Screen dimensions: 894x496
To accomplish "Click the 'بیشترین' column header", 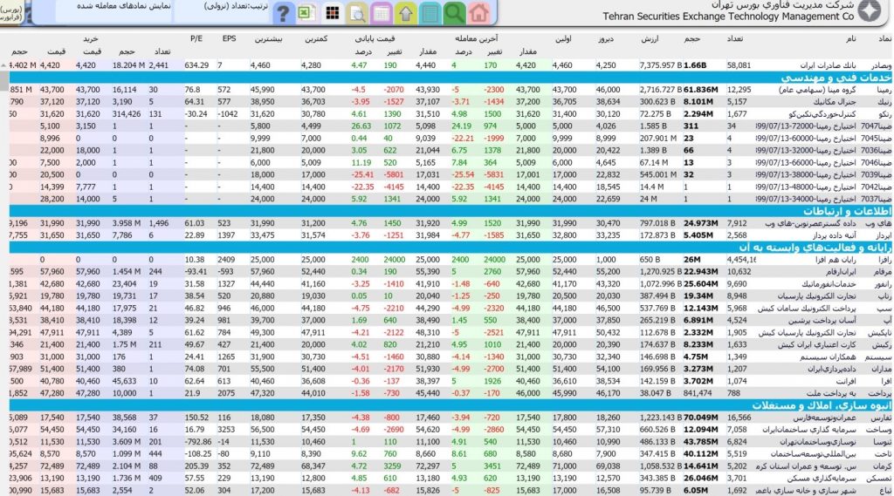I will pyautogui.click(x=267, y=38).
